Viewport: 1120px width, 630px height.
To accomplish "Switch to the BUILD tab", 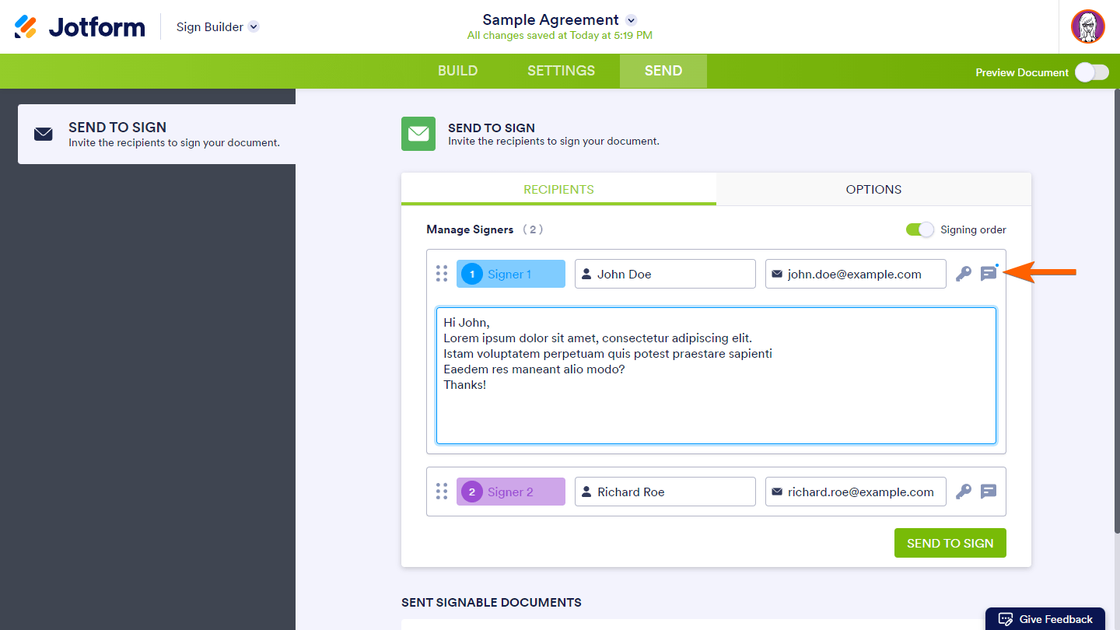I will (458, 71).
